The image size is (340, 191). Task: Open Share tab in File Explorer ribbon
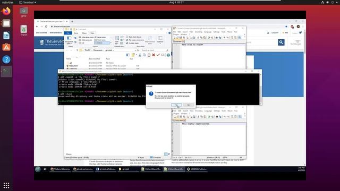(x=84, y=33)
